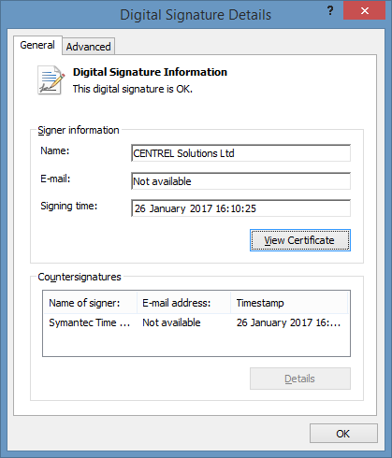Click the countersignature Details button

click(300, 379)
